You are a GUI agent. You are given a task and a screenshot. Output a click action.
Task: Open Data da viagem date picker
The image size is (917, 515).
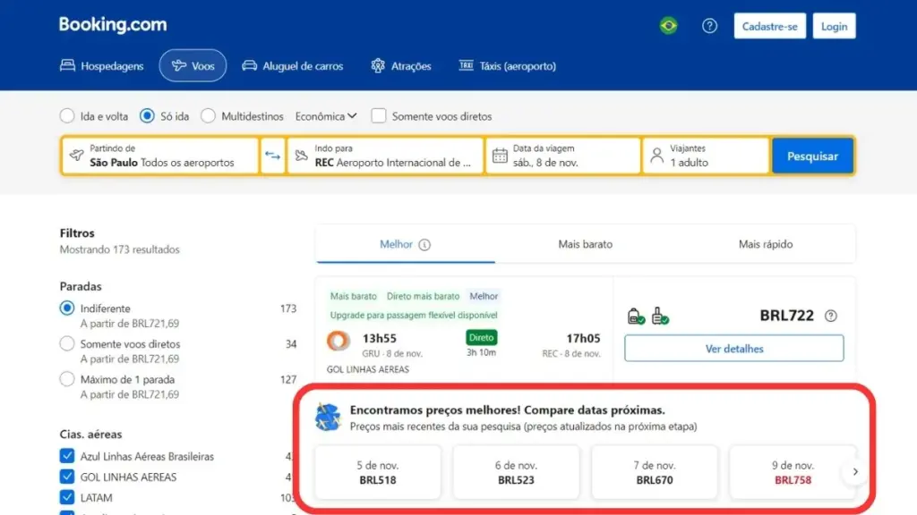coord(562,156)
